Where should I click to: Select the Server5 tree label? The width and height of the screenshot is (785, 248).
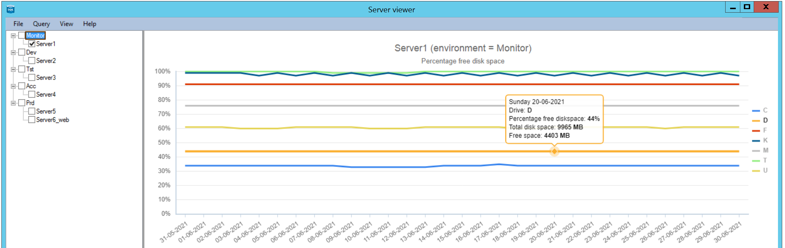click(46, 111)
